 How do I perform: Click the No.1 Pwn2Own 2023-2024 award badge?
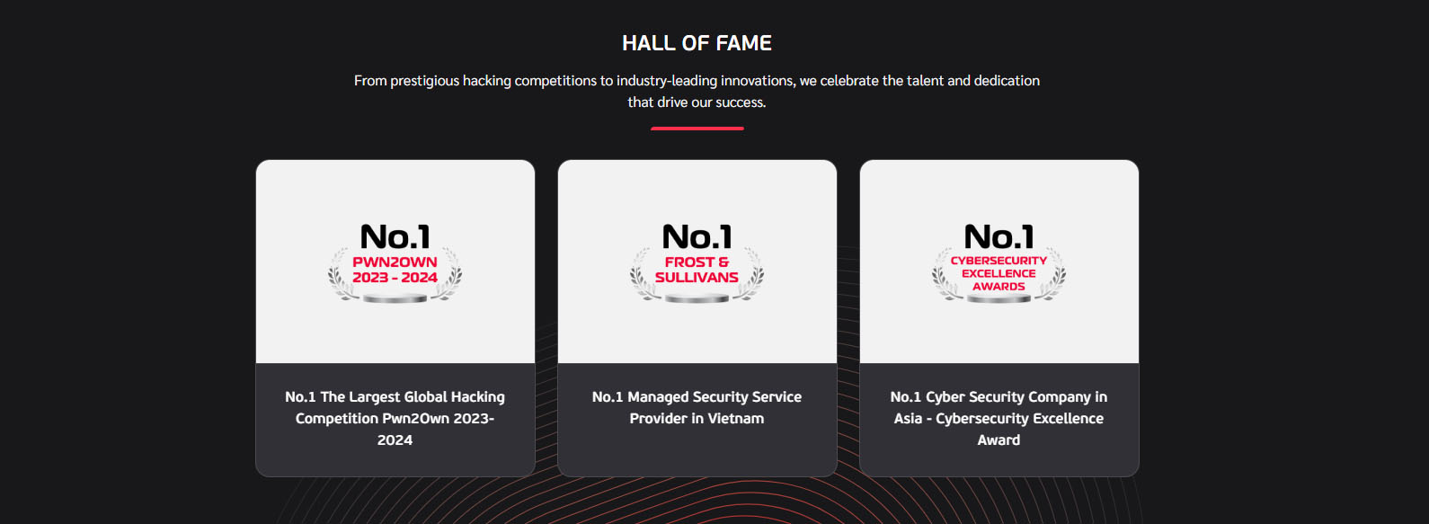395,262
